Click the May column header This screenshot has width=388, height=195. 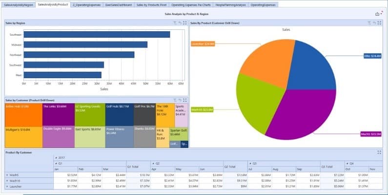coord(187,169)
